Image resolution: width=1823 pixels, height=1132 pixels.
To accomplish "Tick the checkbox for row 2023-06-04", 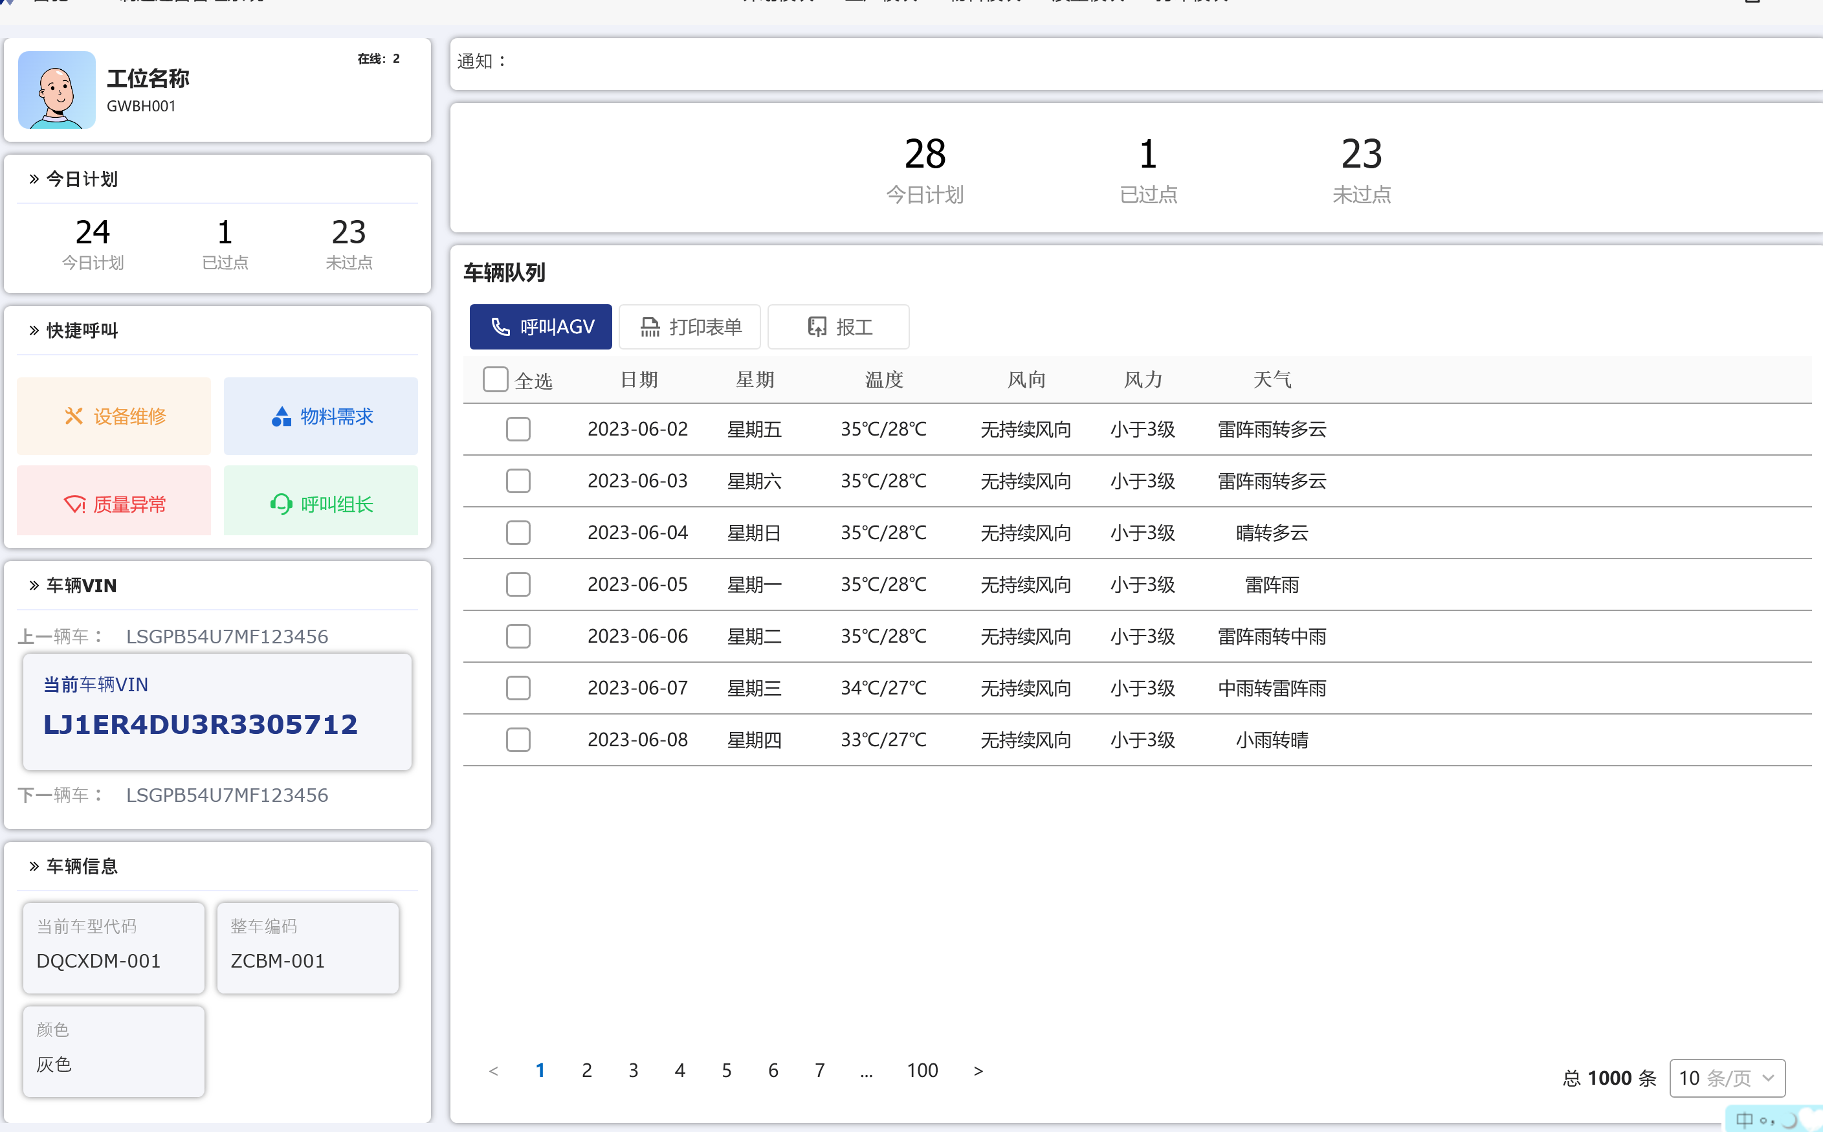I will click(x=518, y=532).
